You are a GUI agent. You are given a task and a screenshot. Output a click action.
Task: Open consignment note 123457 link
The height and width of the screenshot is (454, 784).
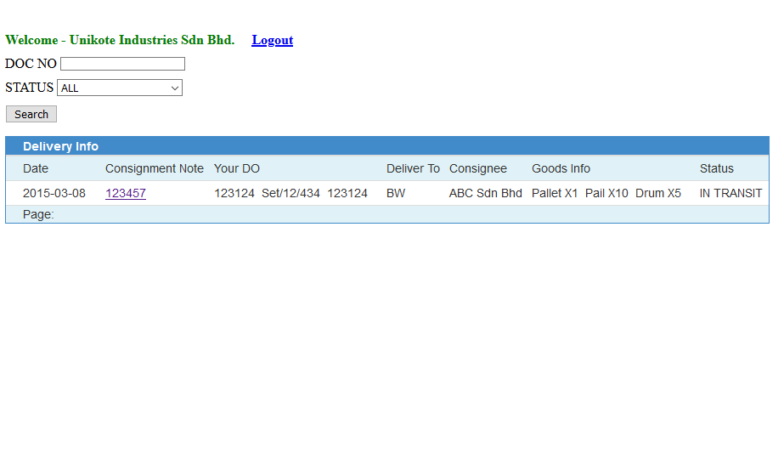tap(126, 193)
